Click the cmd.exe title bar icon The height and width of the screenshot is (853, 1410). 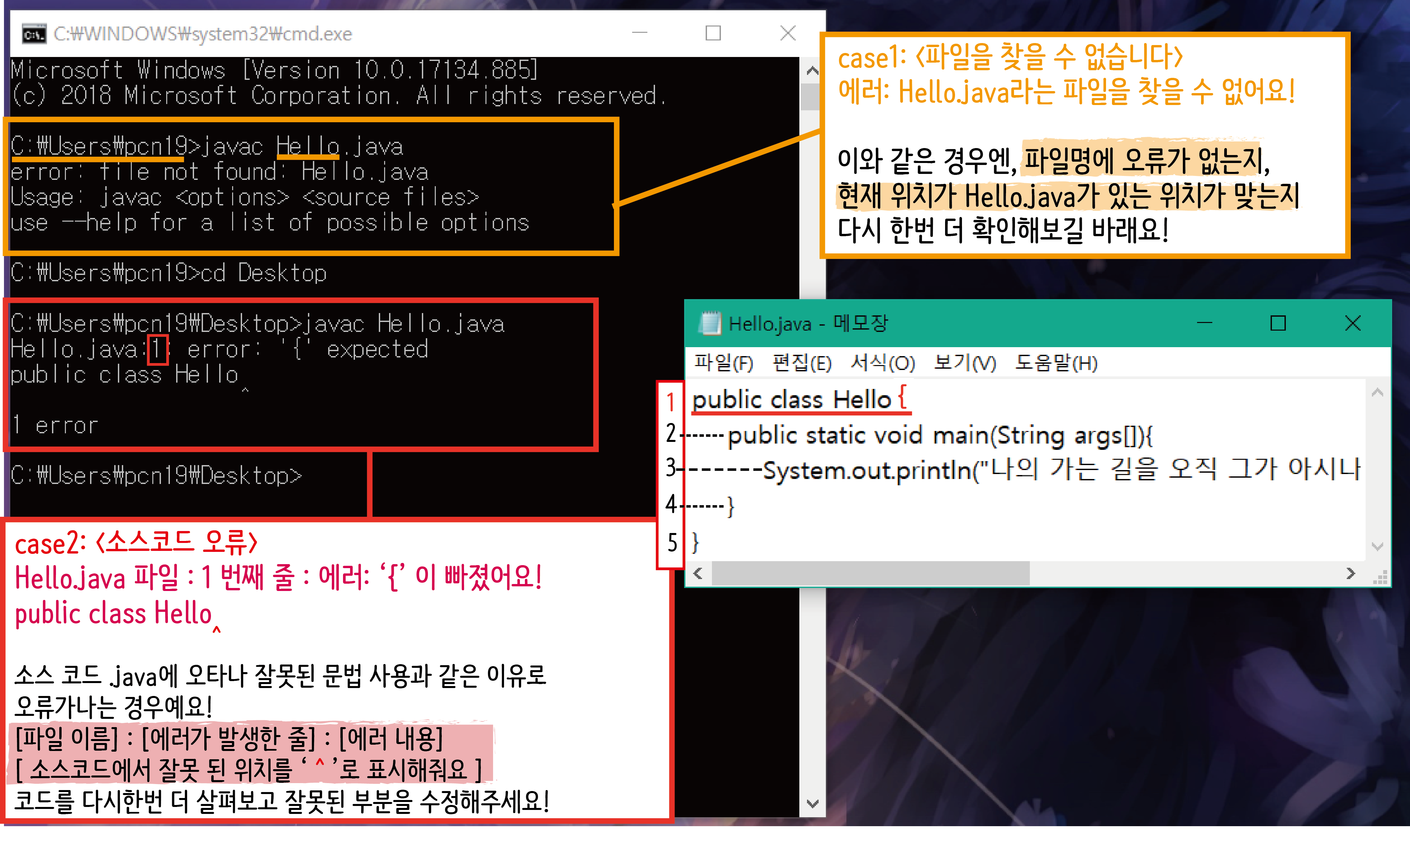point(34,34)
